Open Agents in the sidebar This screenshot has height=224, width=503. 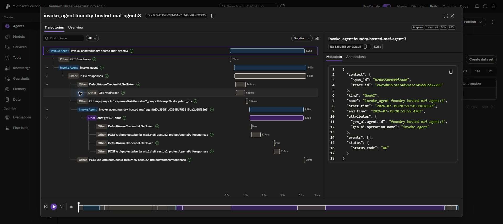coord(18,26)
